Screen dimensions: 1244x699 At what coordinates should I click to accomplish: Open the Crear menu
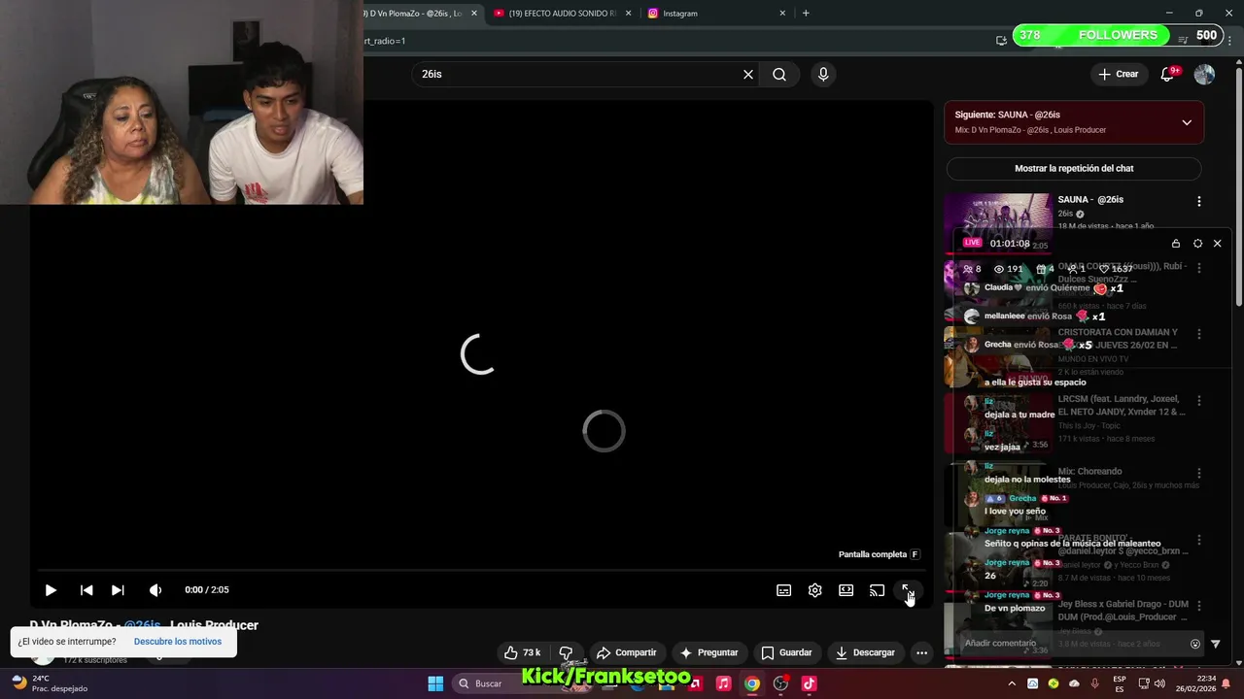[1118, 74]
